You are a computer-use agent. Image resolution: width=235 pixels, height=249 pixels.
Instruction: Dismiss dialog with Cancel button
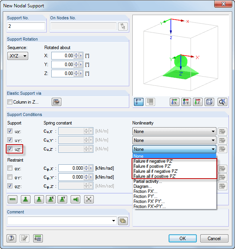214,238
